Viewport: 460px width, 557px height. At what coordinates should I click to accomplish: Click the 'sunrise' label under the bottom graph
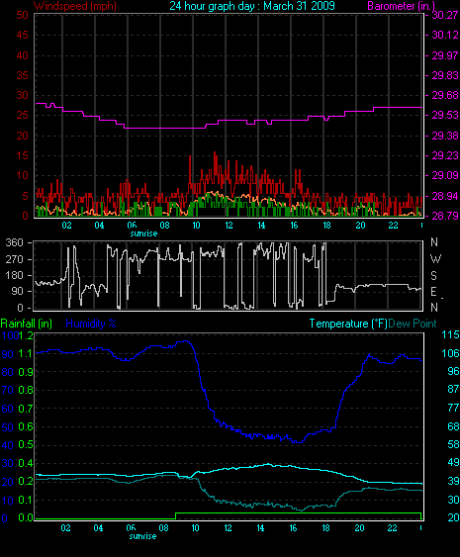142,536
